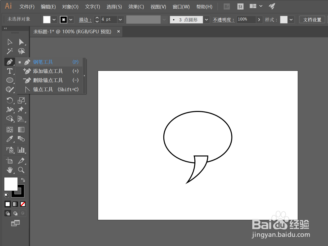
Task: Open 对象(O) menu
Action: [x=70, y=7]
